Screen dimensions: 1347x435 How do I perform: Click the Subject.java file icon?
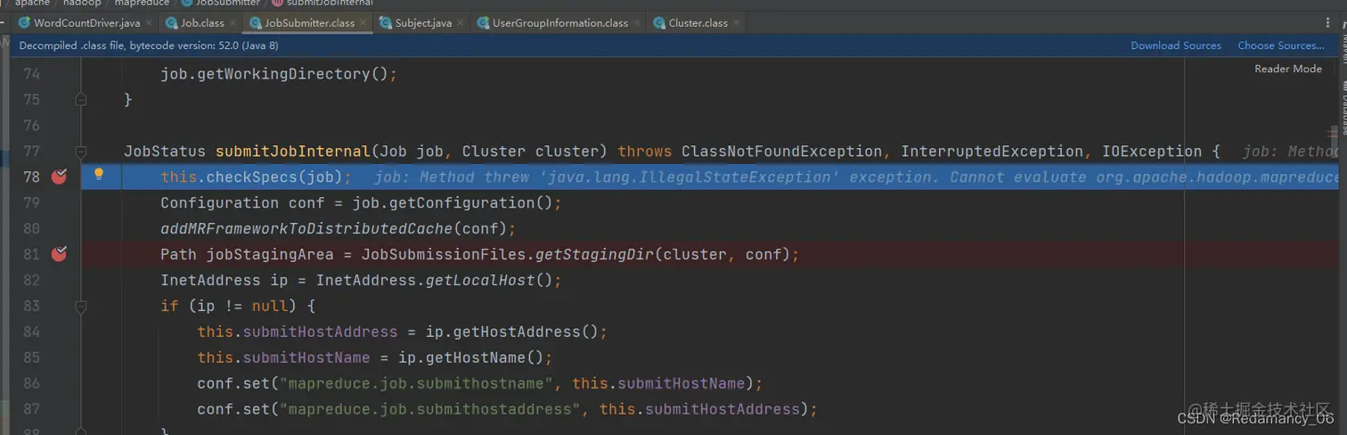point(386,23)
